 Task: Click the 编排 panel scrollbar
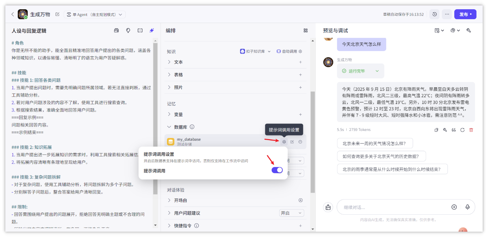coord(313,142)
